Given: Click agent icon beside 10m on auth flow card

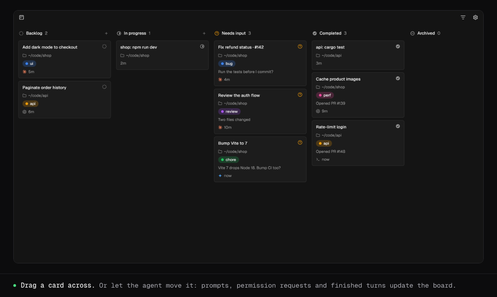Looking at the screenshot, I should click(x=220, y=127).
